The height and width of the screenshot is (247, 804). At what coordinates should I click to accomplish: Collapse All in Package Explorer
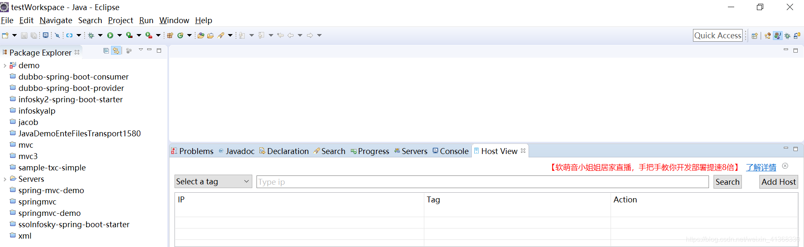[106, 50]
